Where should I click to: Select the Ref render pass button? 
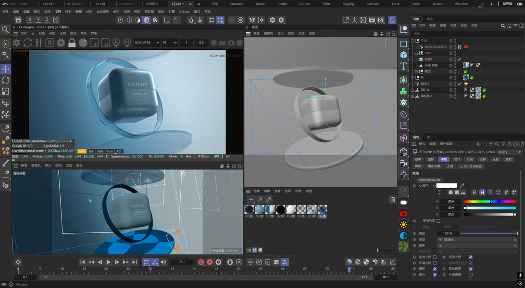91,151
